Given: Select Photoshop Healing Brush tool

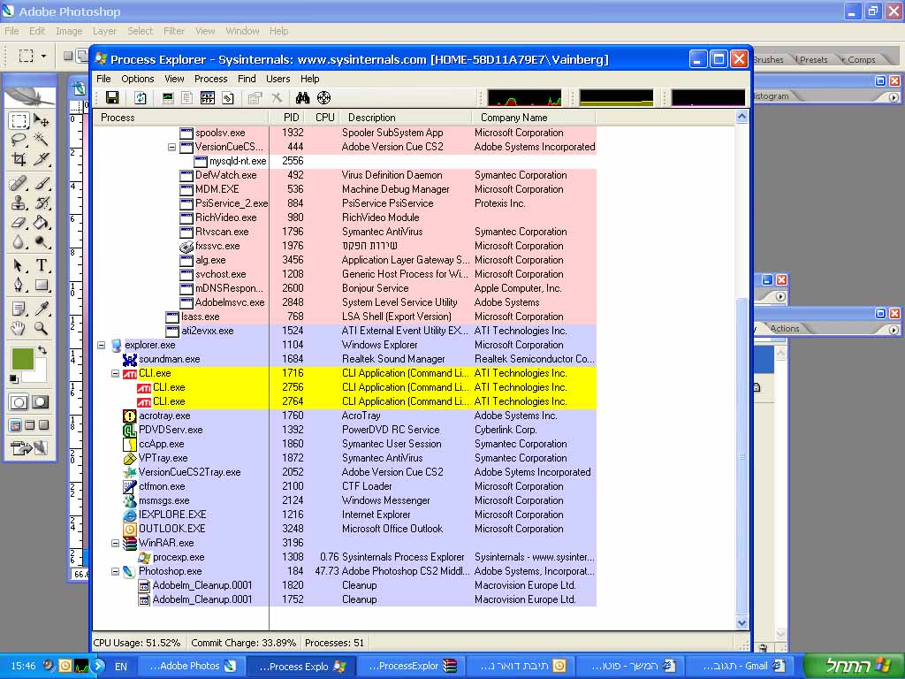Looking at the screenshot, I should (19, 183).
